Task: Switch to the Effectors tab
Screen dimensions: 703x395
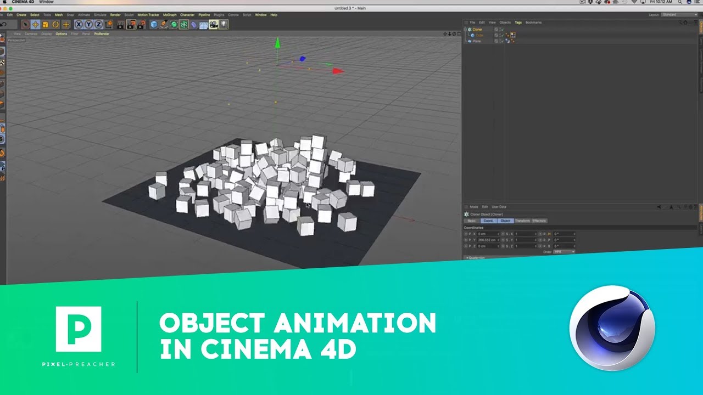Action: click(539, 221)
